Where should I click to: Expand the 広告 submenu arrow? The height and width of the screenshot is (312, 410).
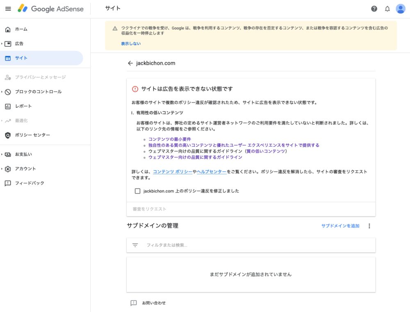(x=2, y=44)
